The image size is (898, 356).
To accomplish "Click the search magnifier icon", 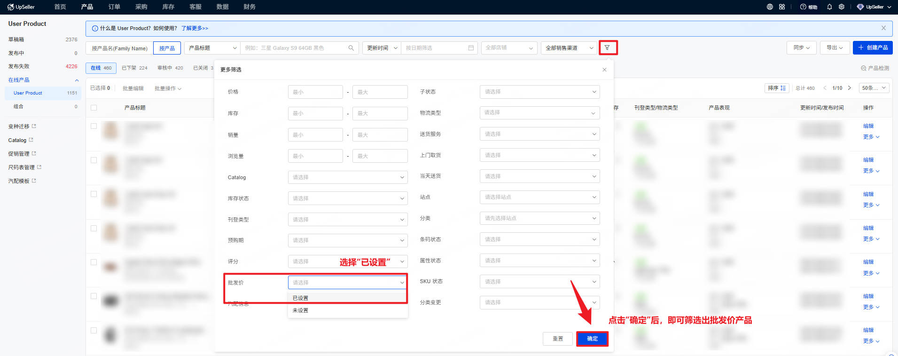I will point(351,48).
